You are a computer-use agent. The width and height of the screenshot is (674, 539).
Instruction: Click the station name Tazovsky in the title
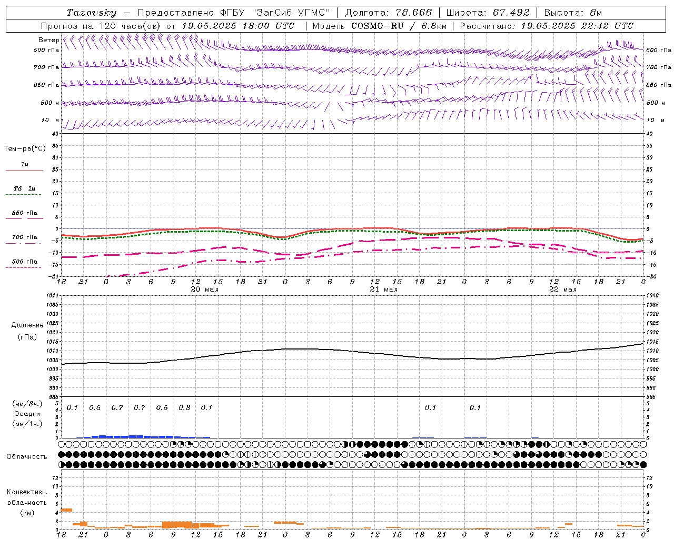coord(92,13)
